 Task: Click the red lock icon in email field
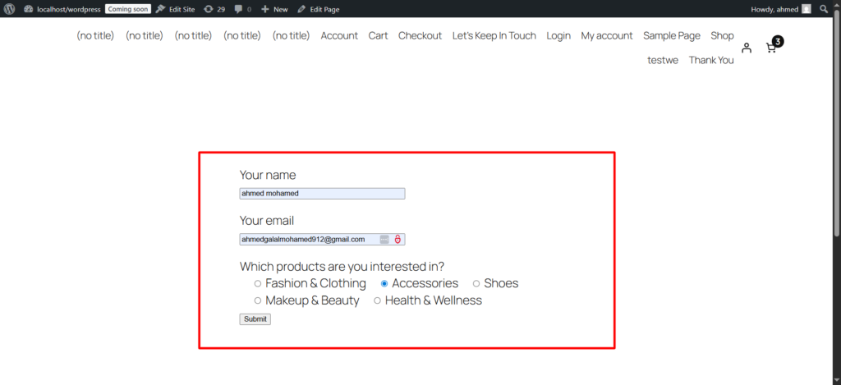(398, 240)
